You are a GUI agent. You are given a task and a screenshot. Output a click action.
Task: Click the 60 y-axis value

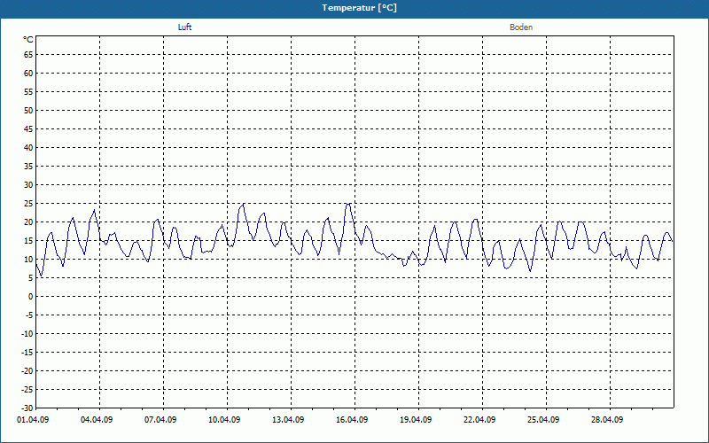(x=28, y=73)
